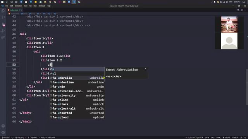Open the Selection menu
The width and height of the screenshot is (248, 139).
click(x=18, y=6)
